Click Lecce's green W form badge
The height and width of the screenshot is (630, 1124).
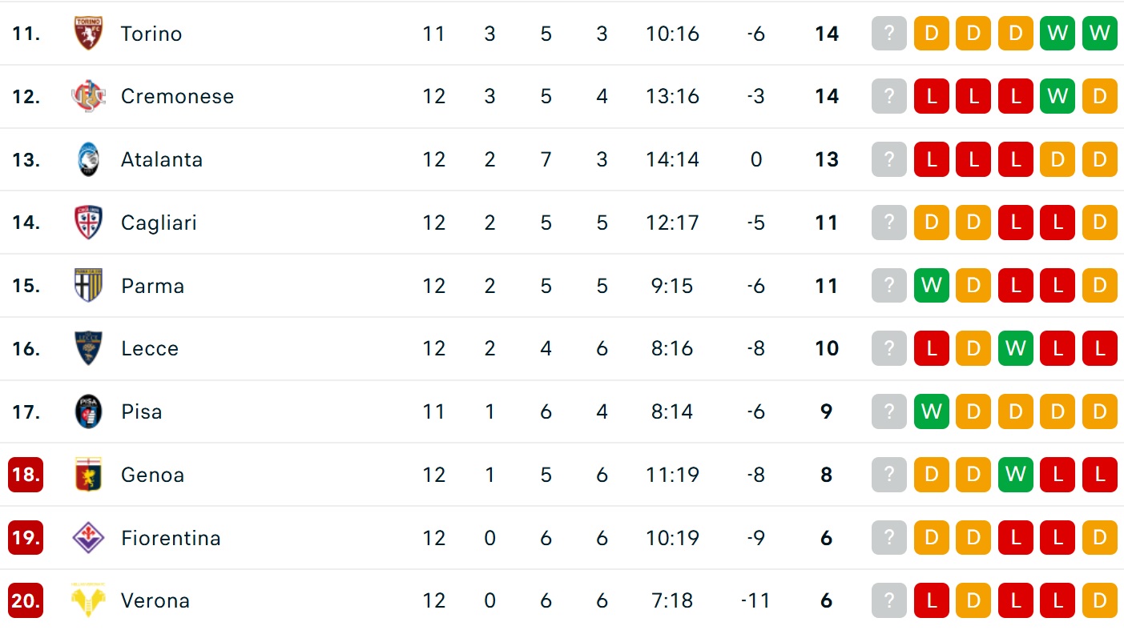(x=1015, y=348)
